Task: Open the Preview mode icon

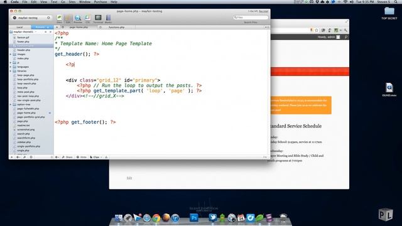Action: pos(78,19)
